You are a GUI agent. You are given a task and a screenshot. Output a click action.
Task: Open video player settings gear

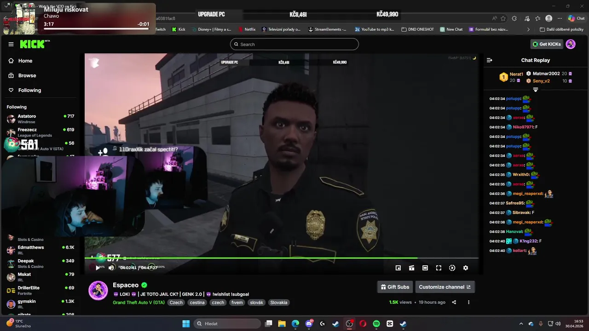pos(466,268)
